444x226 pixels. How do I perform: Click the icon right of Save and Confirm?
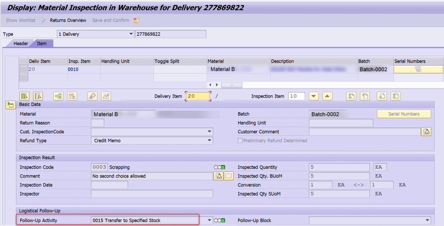point(137,20)
